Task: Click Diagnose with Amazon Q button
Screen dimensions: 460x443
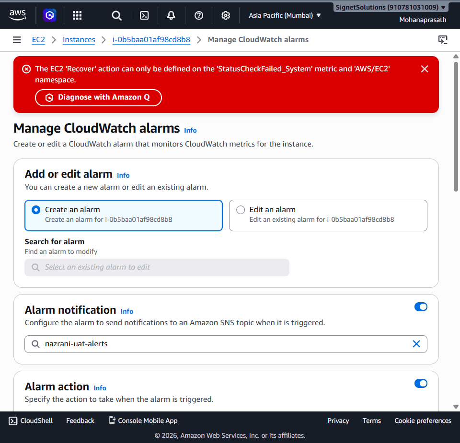Action: [98, 97]
